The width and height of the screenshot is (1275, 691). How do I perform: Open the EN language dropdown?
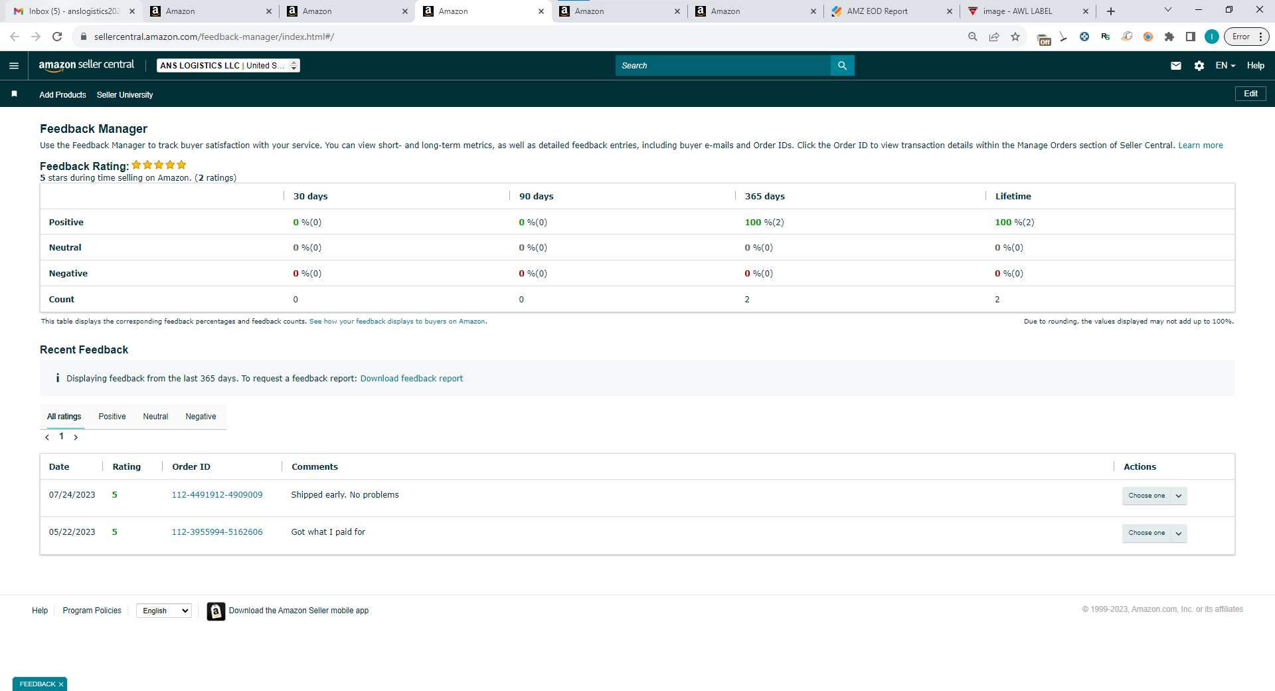coord(1225,66)
